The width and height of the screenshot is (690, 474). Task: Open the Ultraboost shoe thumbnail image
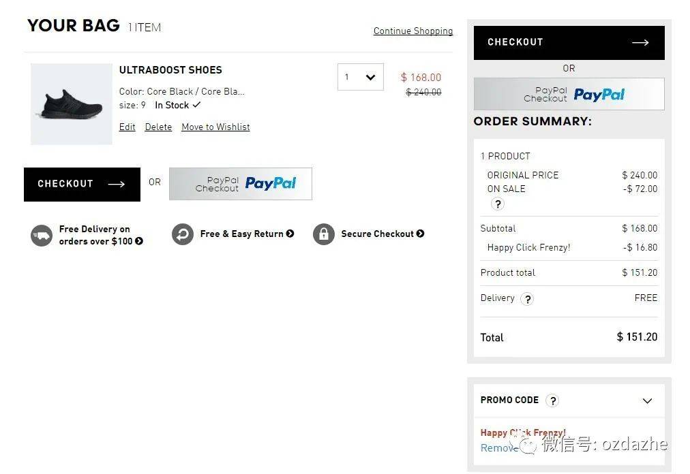coord(72,104)
